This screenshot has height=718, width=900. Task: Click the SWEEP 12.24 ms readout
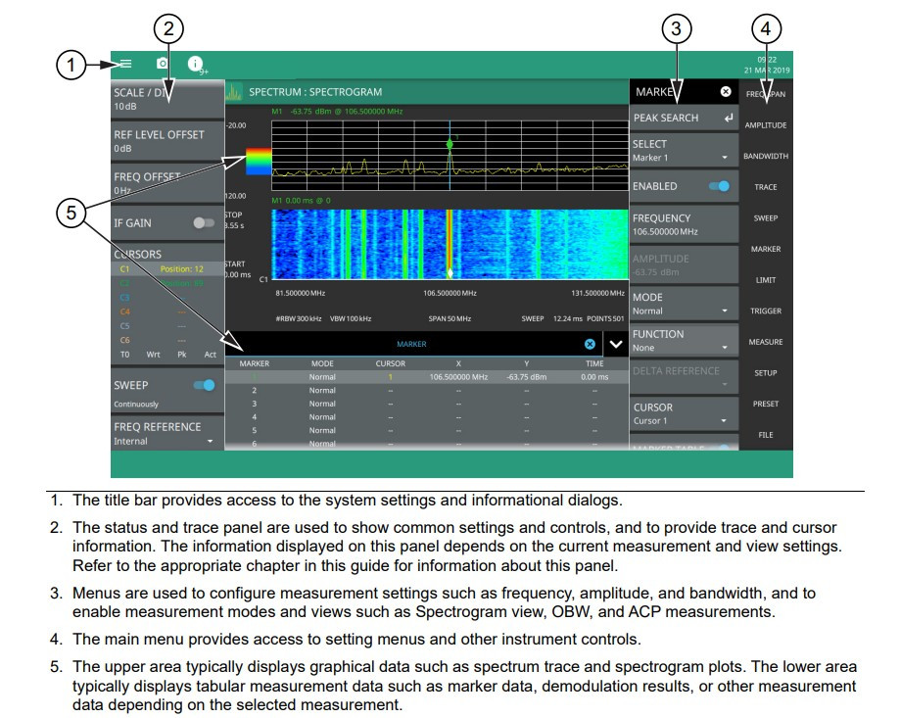(551, 318)
